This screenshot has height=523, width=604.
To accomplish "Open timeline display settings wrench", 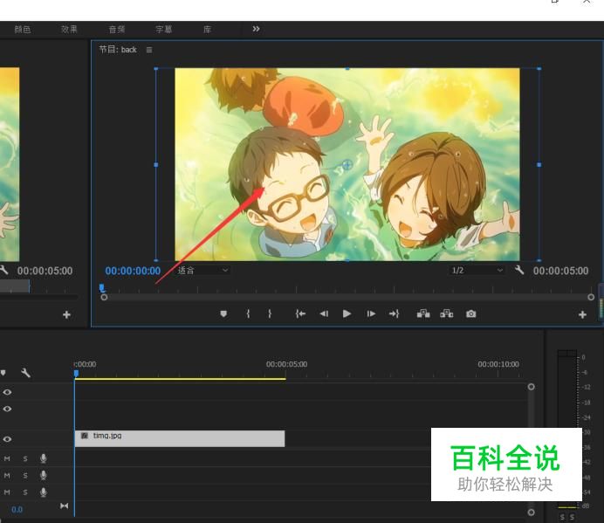I will click(x=25, y=373).
